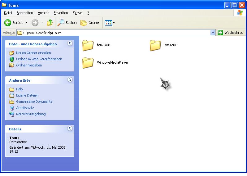
Task: Open the address bar dropdown arrow
Action: [213, 33]
